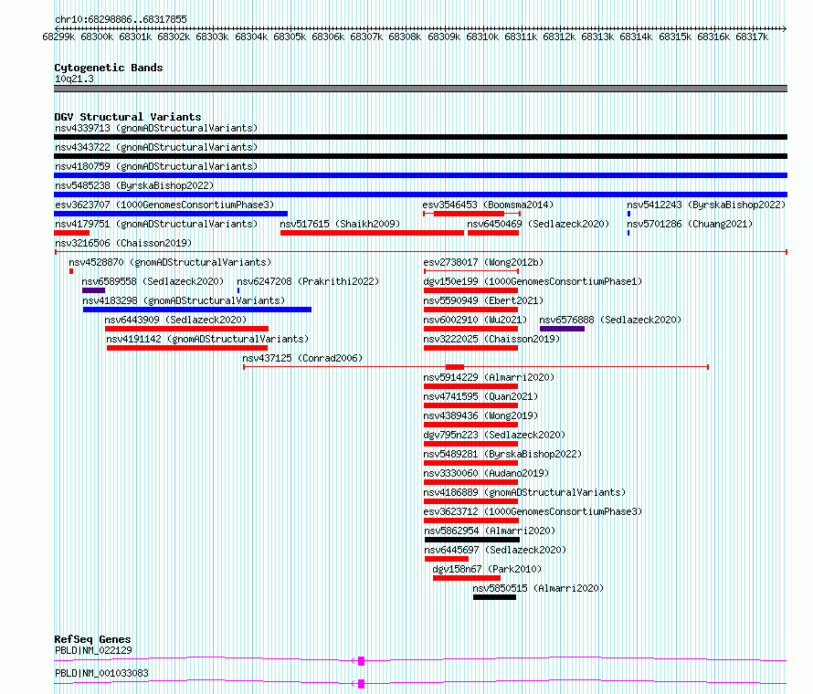Screen dimensions: 813x694
Task: Click nsv5489281 ByrskaBishop2022 label
Action: point(502,454)
